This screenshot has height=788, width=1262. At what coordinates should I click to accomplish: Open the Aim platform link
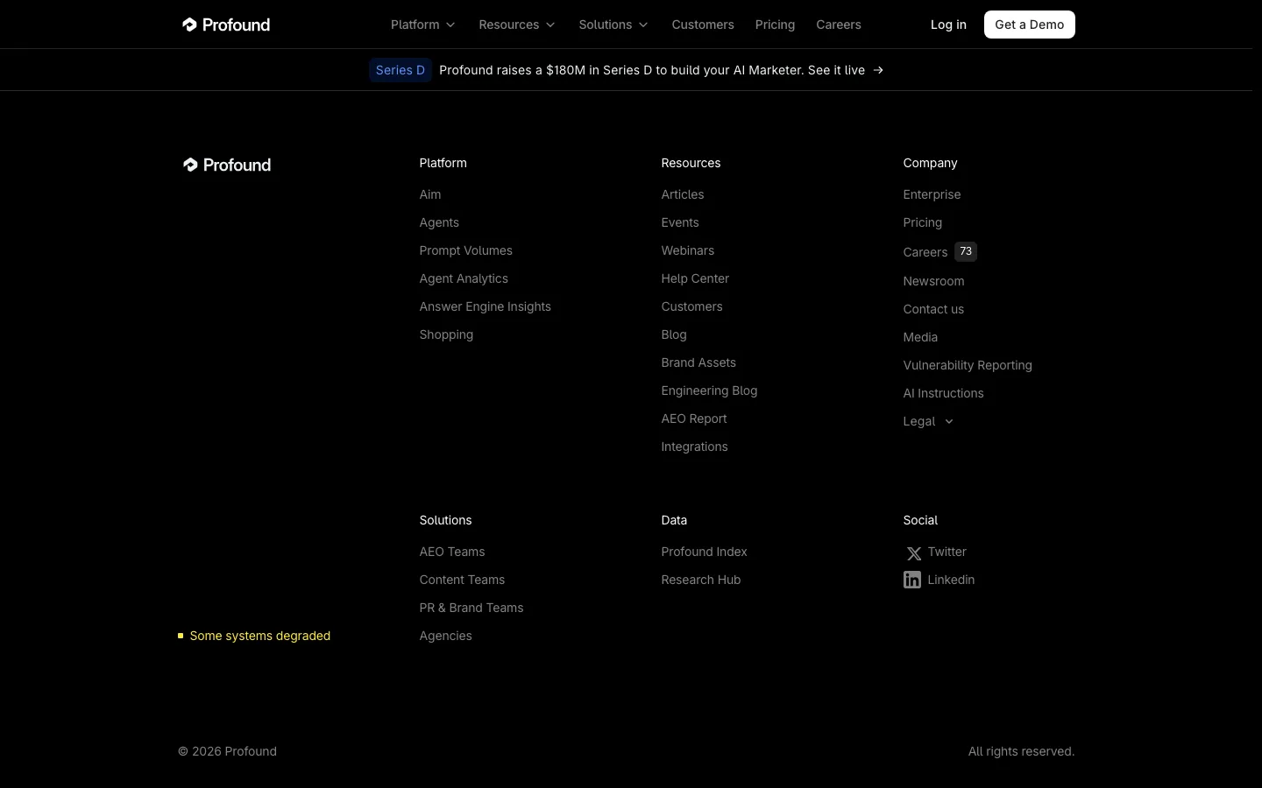click(x=430, y=194)
